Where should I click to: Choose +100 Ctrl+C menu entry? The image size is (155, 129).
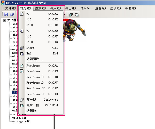coord(41,25)
